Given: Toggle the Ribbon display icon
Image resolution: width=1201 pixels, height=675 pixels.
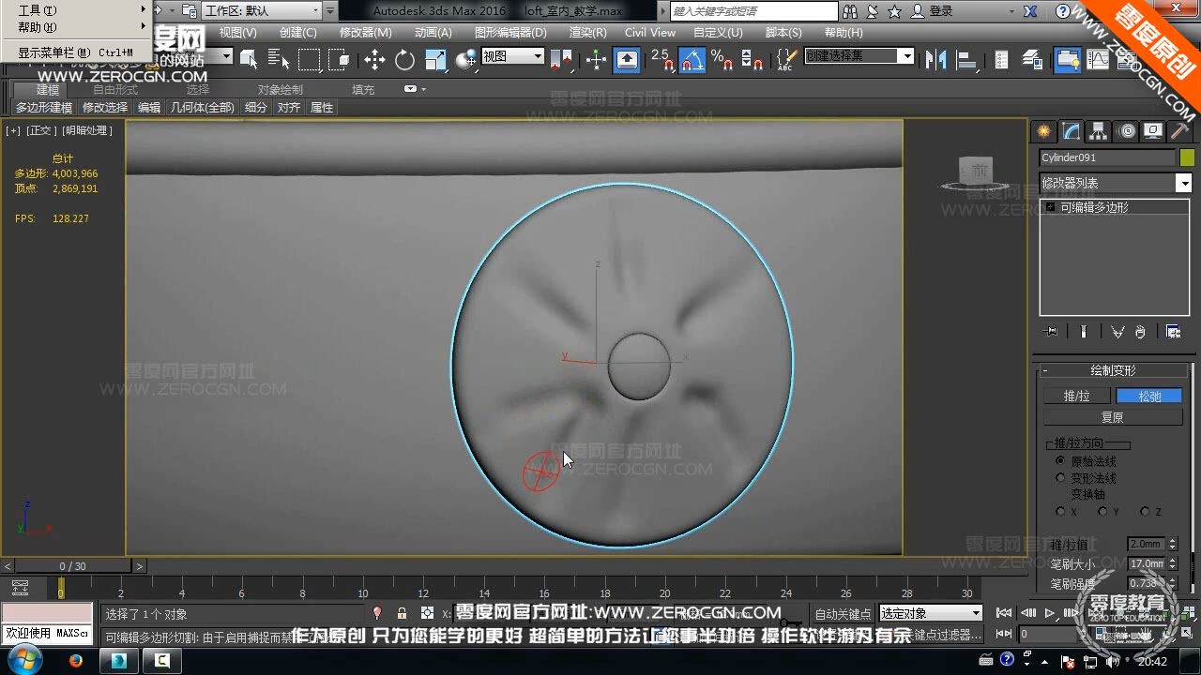Looking at the screenshot, I should 1067,60.
